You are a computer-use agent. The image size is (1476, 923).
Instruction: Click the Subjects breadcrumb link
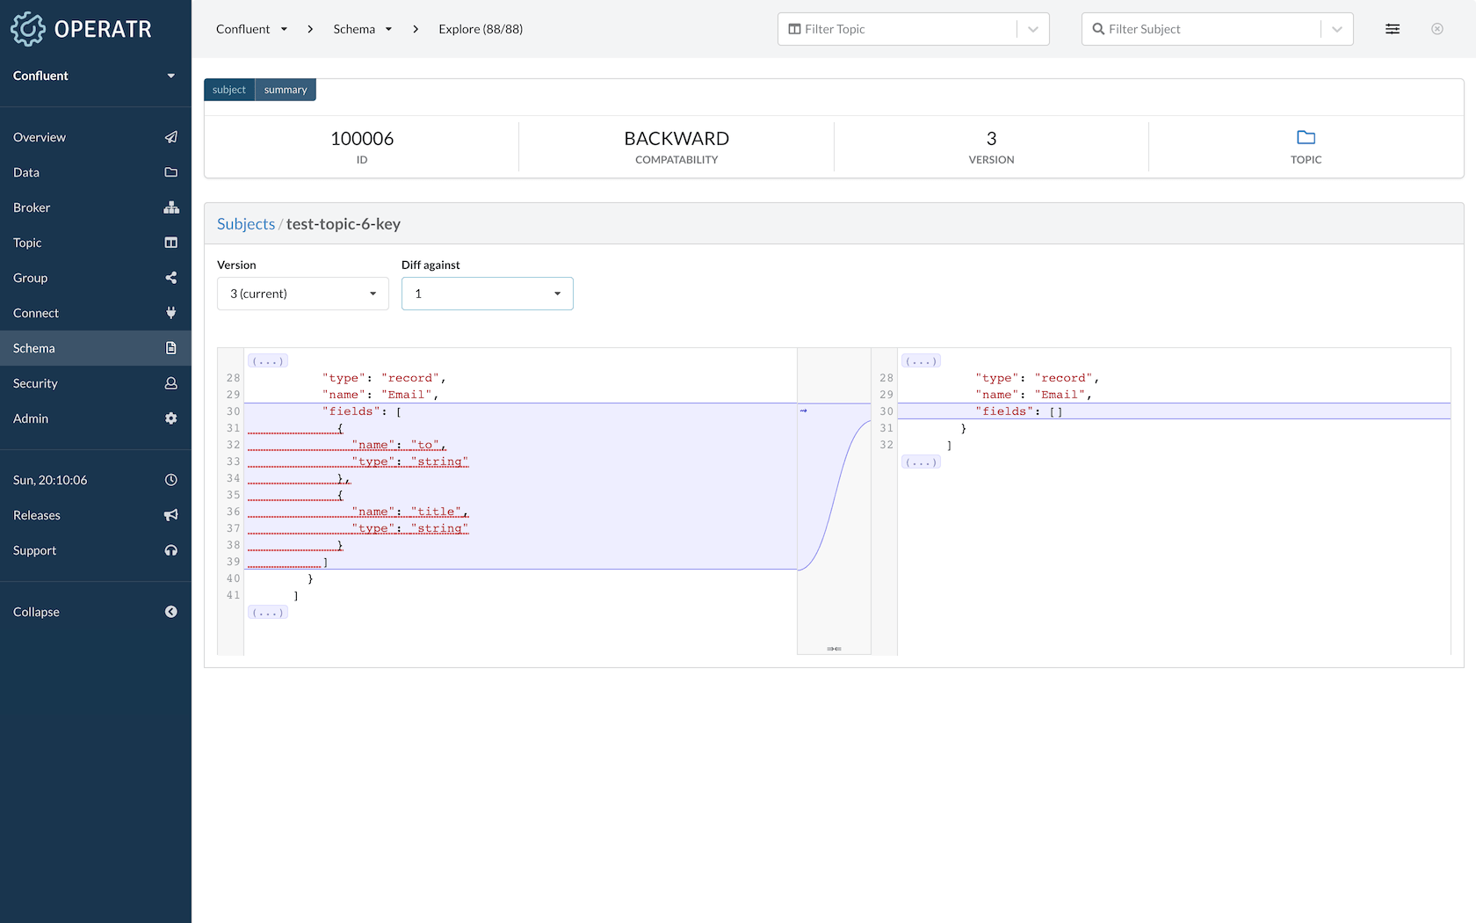[x=245, y=223]
